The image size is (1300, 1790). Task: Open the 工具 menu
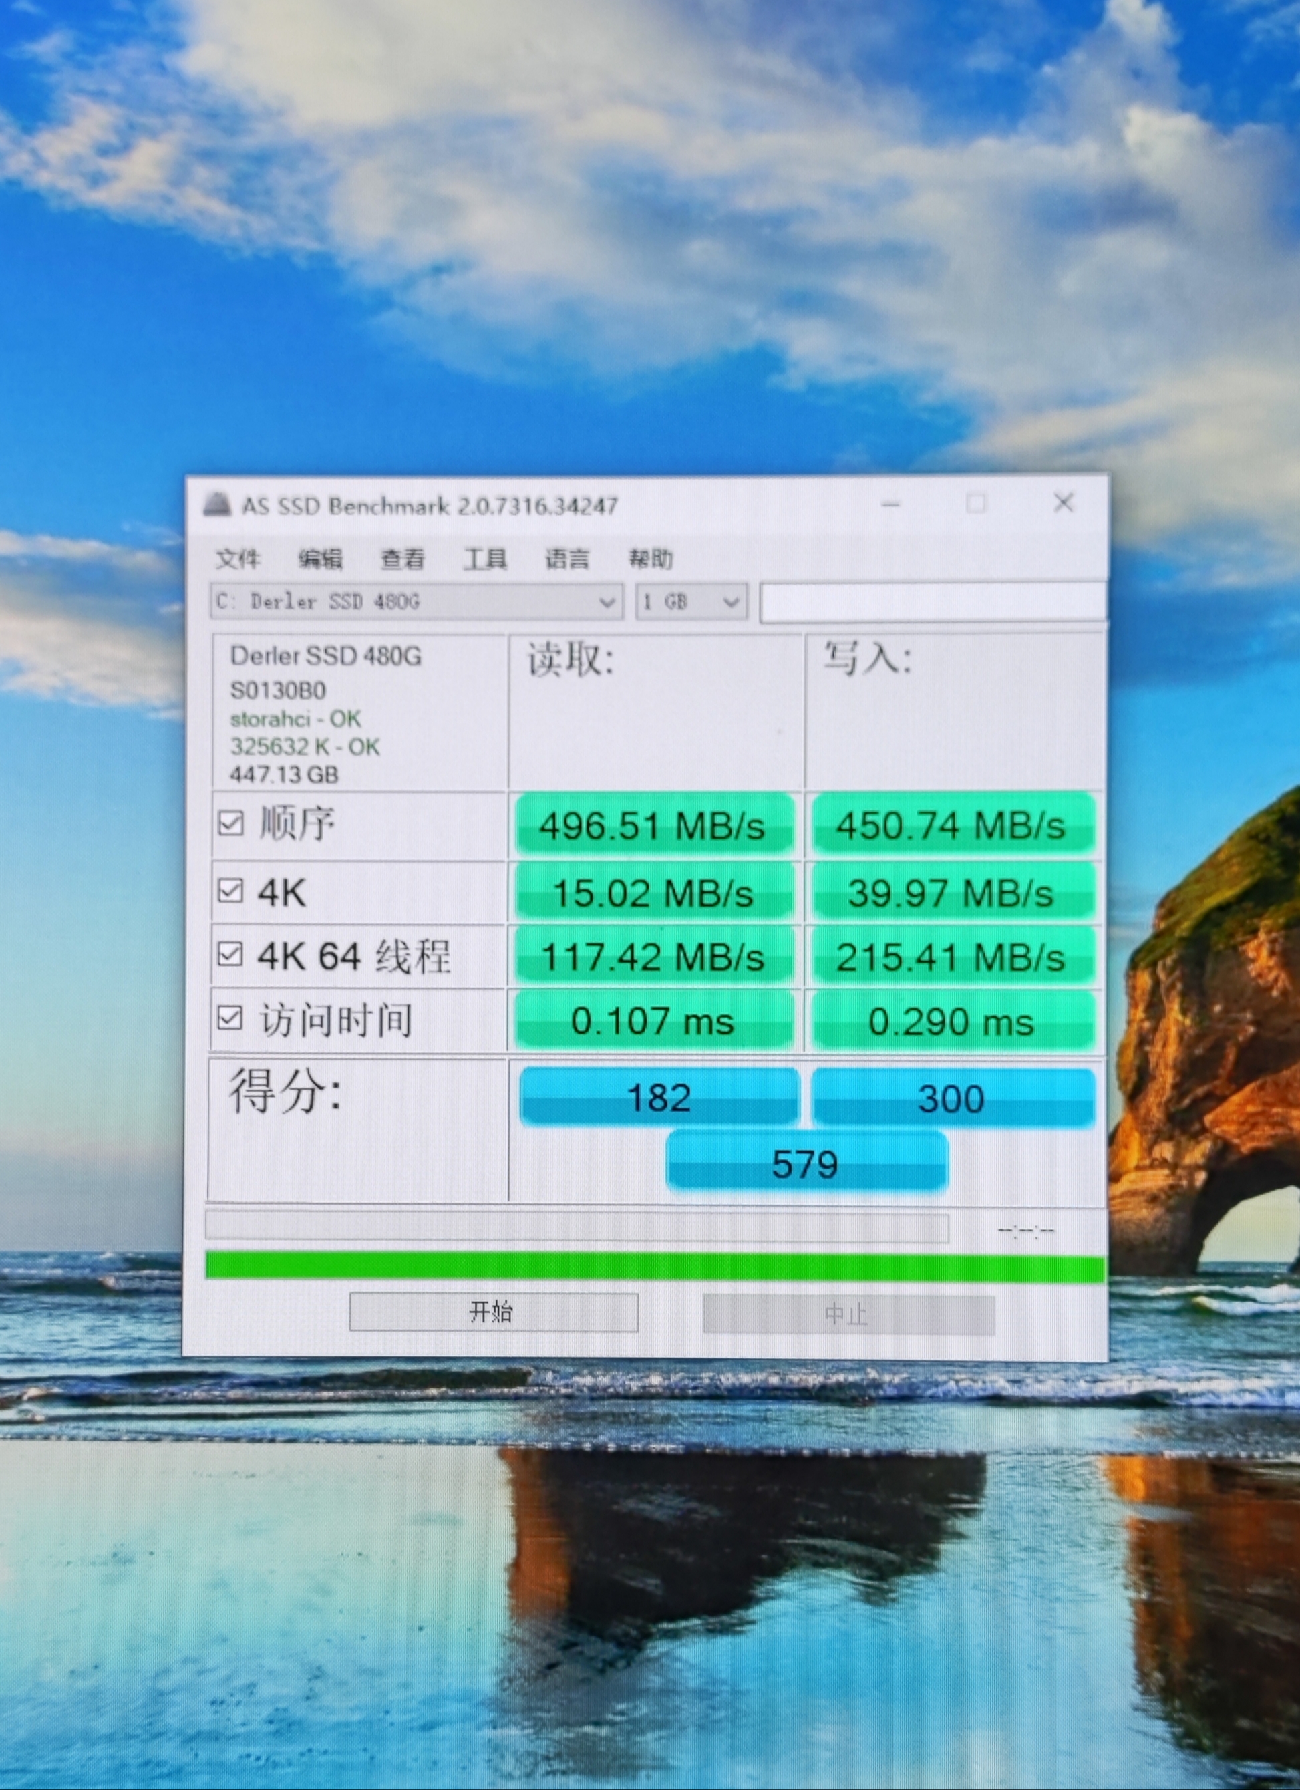[484, 559]
